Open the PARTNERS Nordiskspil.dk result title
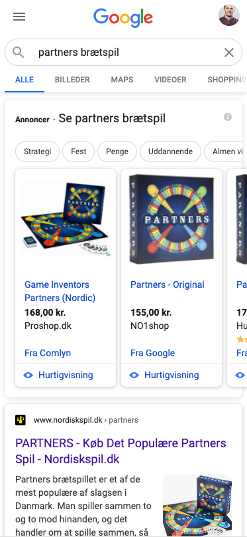The image size is (247, 537). pos(121,451)
